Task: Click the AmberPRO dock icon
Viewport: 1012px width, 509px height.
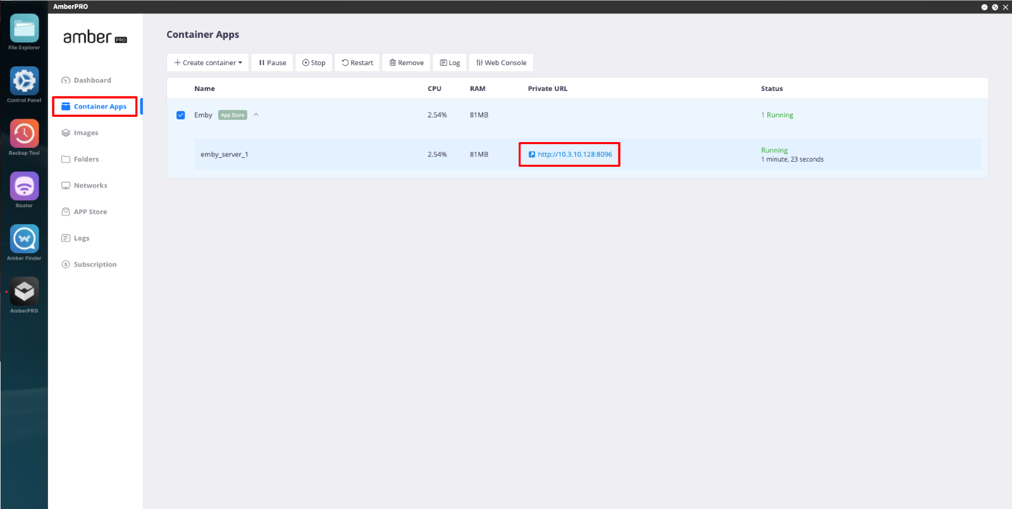Action: pos(24,291)
